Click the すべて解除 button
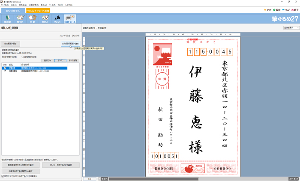 (73, 61)
